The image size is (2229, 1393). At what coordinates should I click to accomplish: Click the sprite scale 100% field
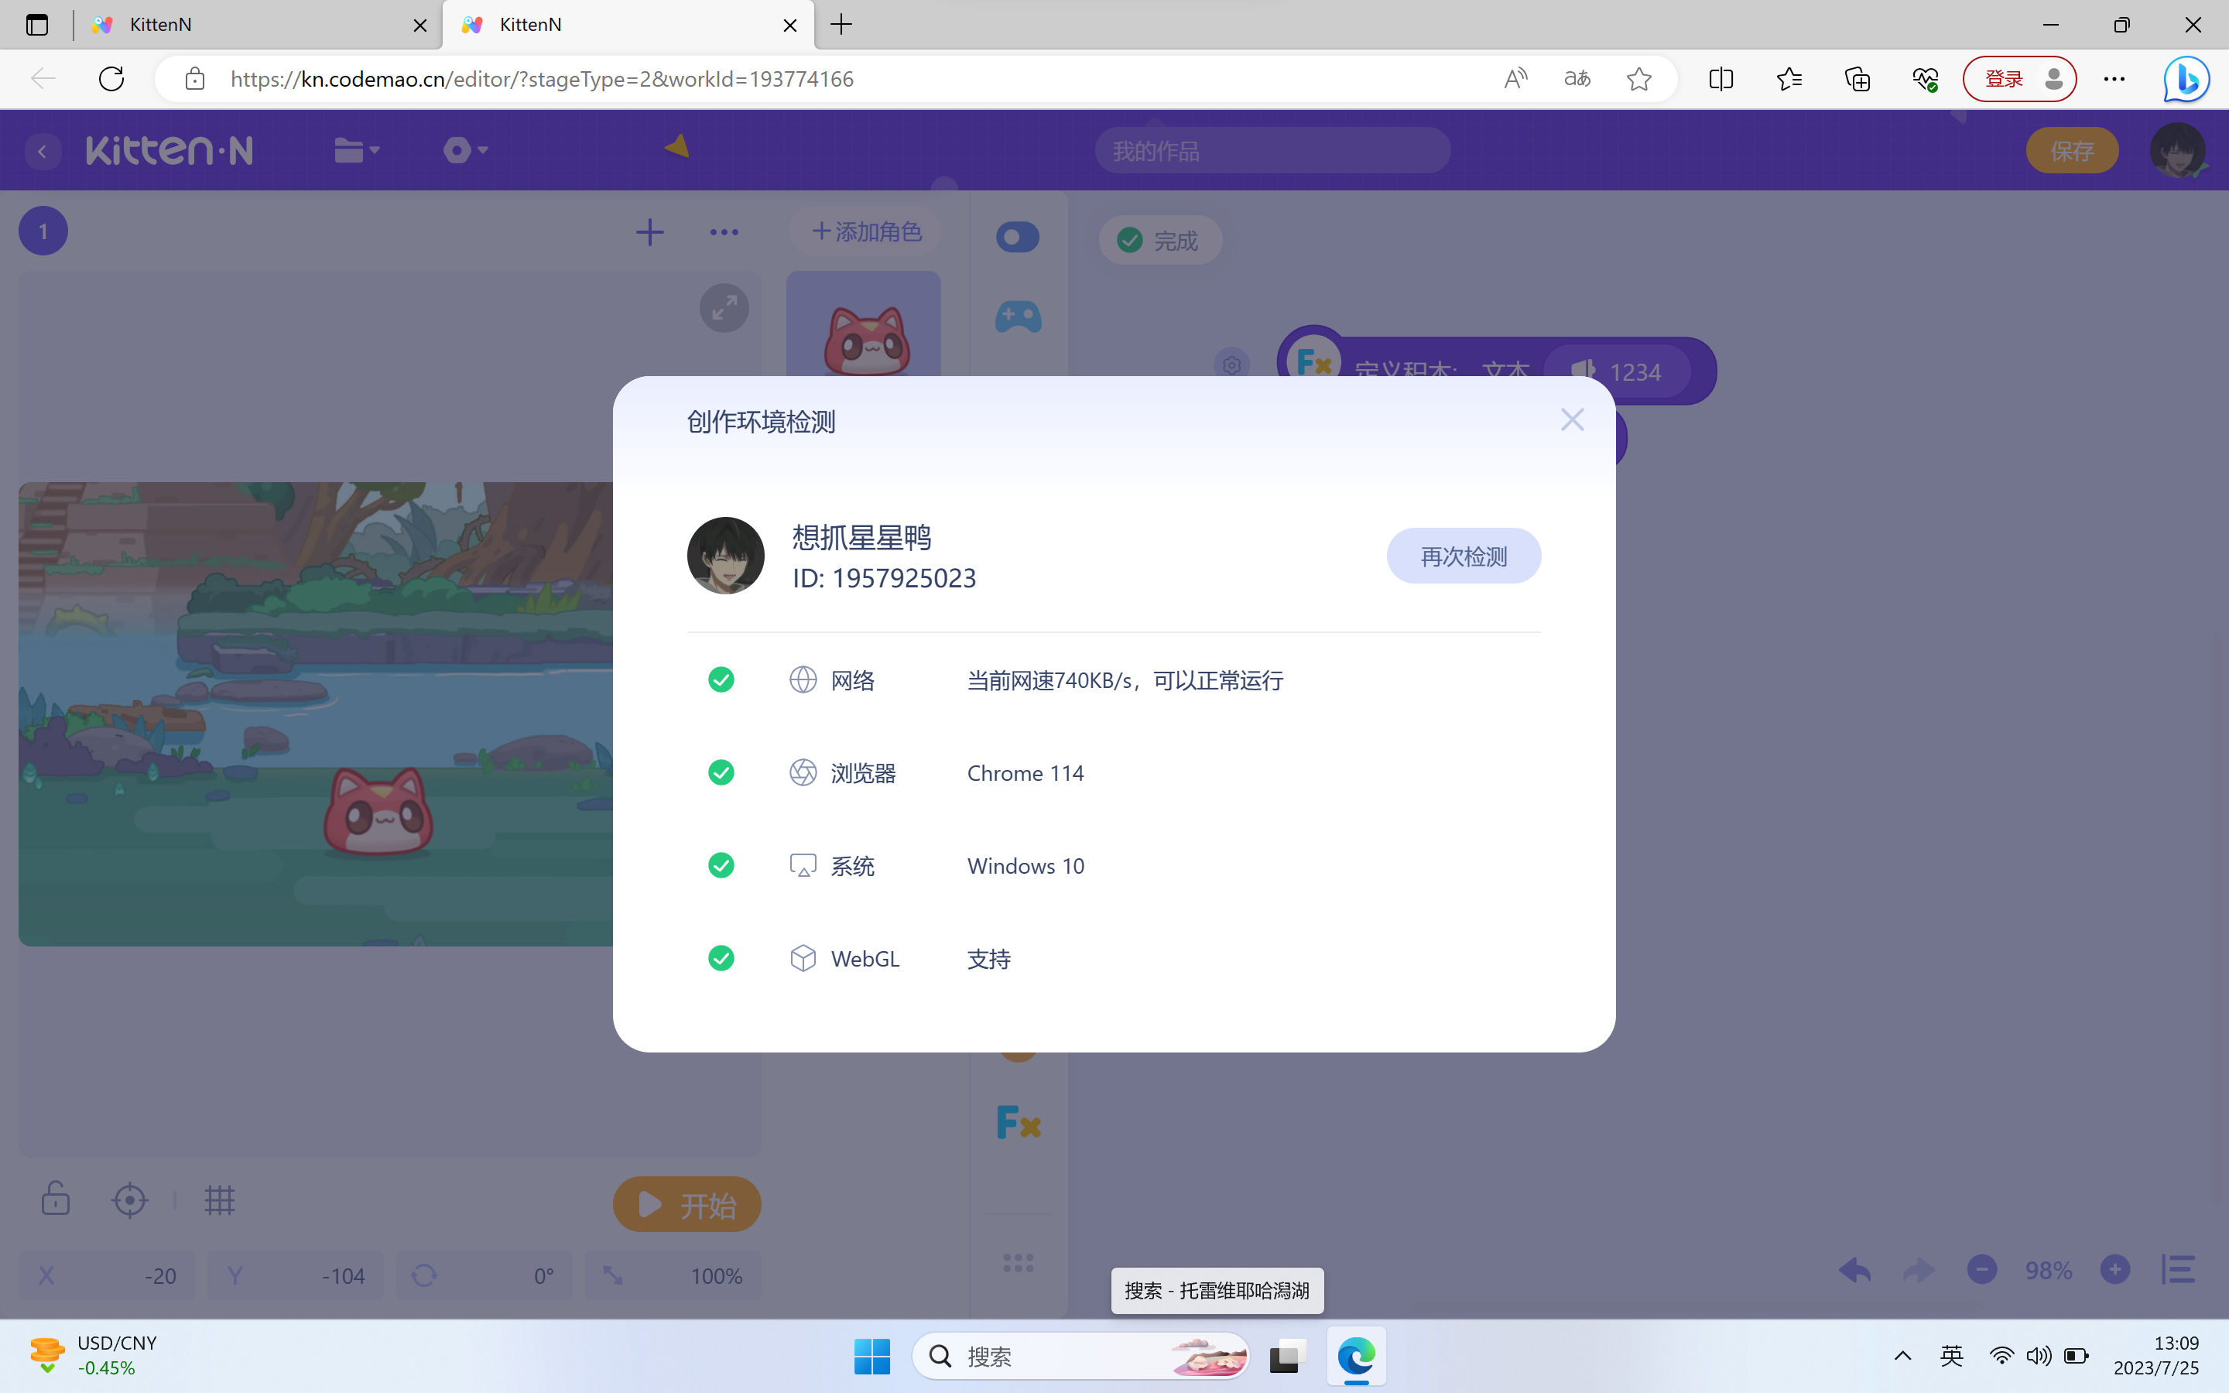pyautogui.click(x=673, y=1275)
